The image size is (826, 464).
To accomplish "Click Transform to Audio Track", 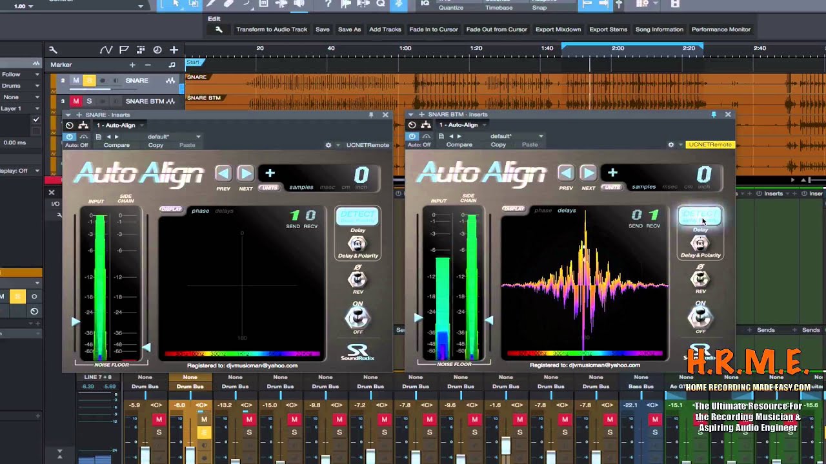I will point(272,30).
